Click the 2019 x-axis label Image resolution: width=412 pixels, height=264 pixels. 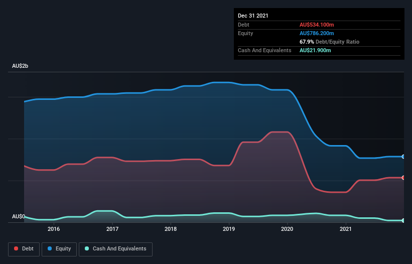[x=229, y=229]
